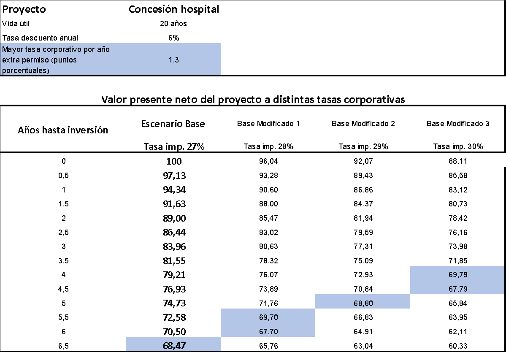Click the value 96,04 in Base Modificado 1
The image size is (506, 352).
coord(268,161)
